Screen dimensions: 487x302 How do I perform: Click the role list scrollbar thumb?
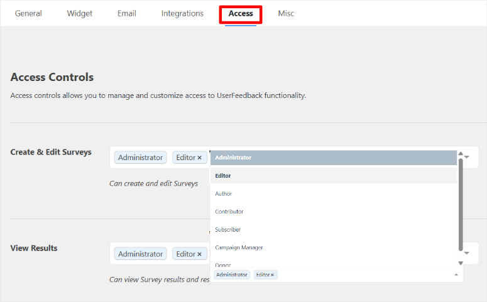[461, 205]
